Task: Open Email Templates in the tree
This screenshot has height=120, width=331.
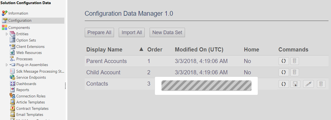Action: point(30,115)
